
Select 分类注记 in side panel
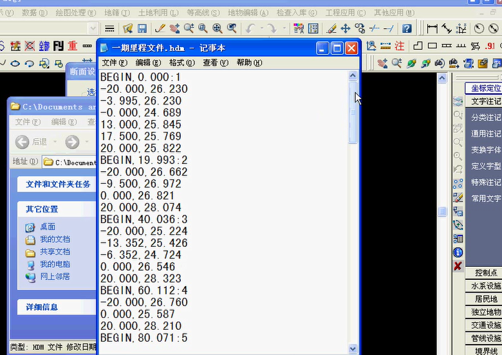[x=486, y=118]
